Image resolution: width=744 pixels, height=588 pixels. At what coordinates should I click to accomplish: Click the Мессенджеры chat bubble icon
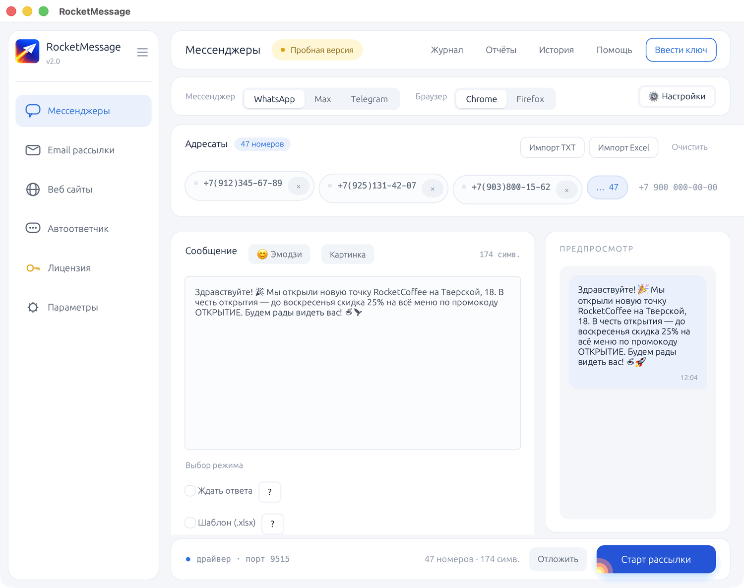[x=33, y=111]
